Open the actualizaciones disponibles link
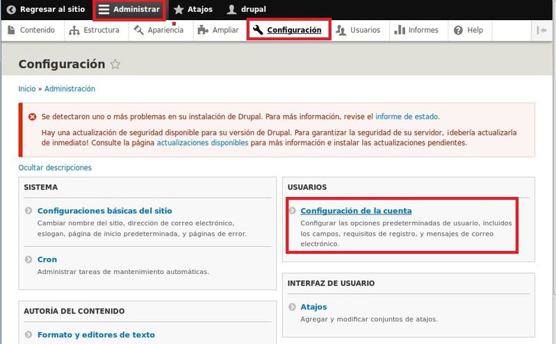 pyautogui.click(x=202, y=143)
